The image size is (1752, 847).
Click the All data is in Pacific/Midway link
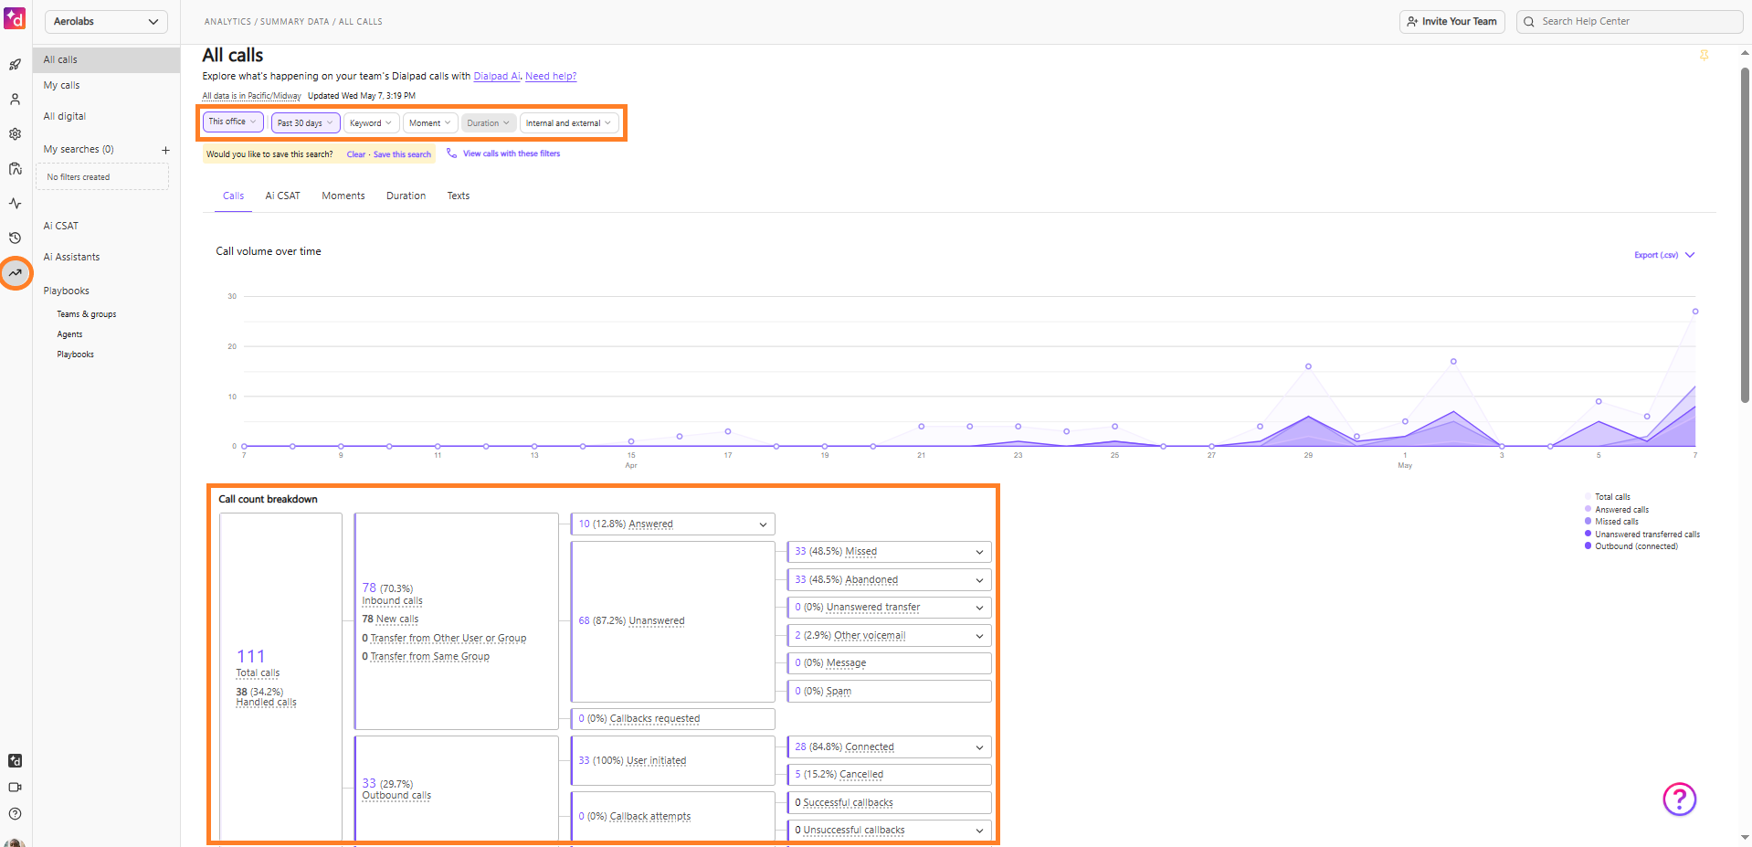(x=251, y=96)
